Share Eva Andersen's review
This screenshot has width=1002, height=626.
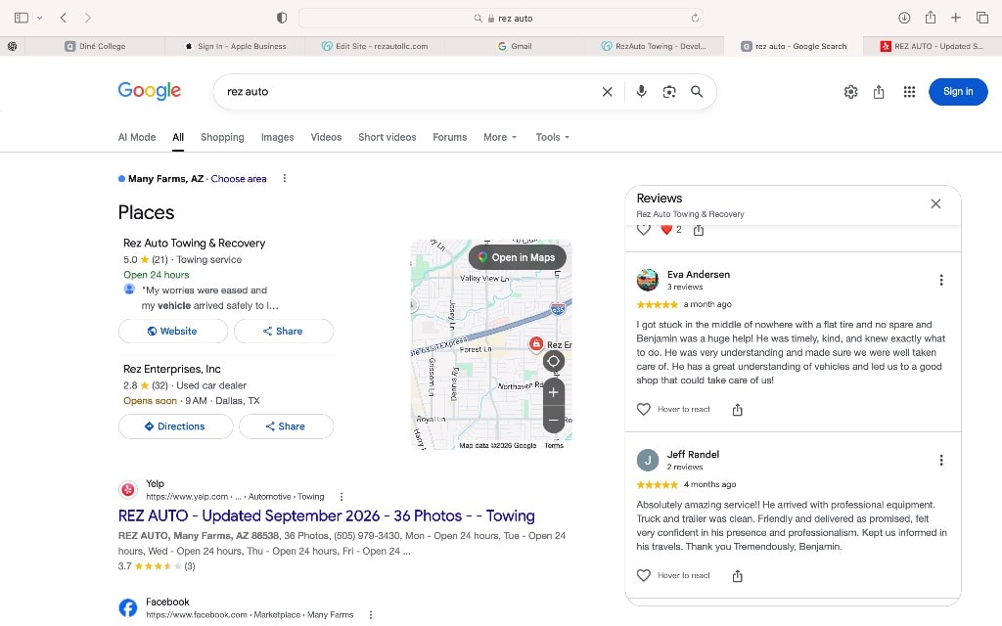[x=737, y=410]
